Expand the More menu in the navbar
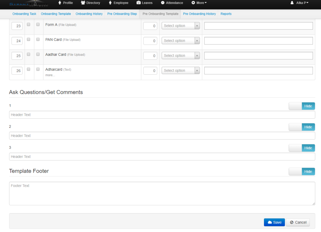The height and width of the screenshot is (232, 321). tap(199, 3)
